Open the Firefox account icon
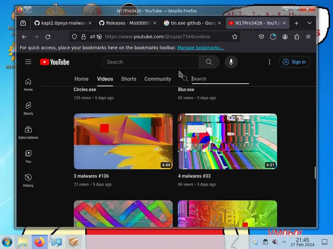The height and width of the screenshot is (249, 333). [x=285, y=37]
